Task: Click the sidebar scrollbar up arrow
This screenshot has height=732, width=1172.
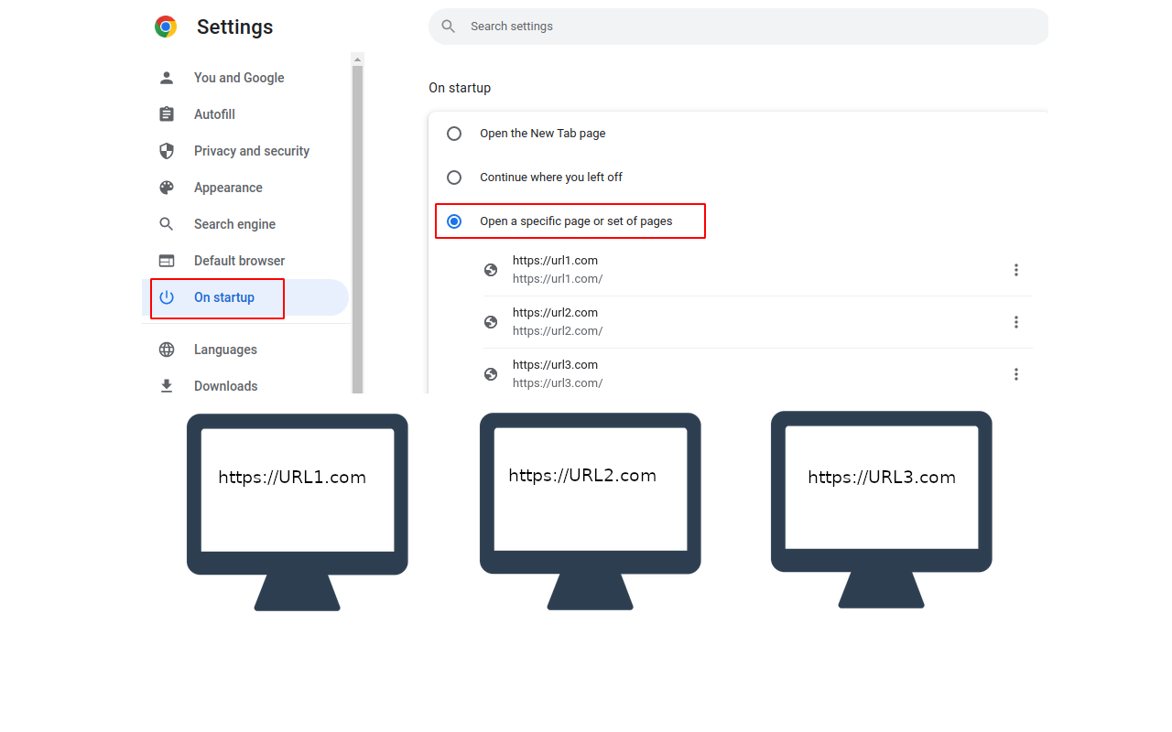Action: coord(358,59)
